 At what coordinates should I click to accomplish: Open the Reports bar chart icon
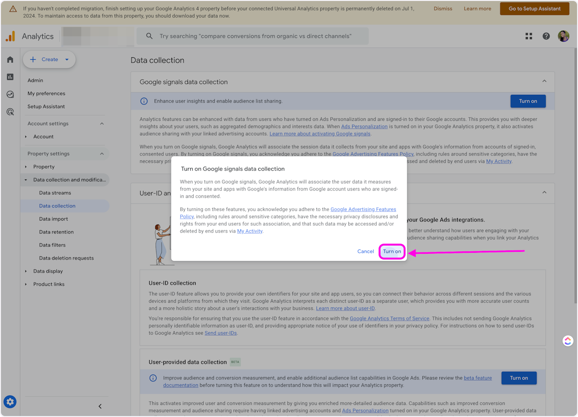pyautogui.click(x=10, y=77)
